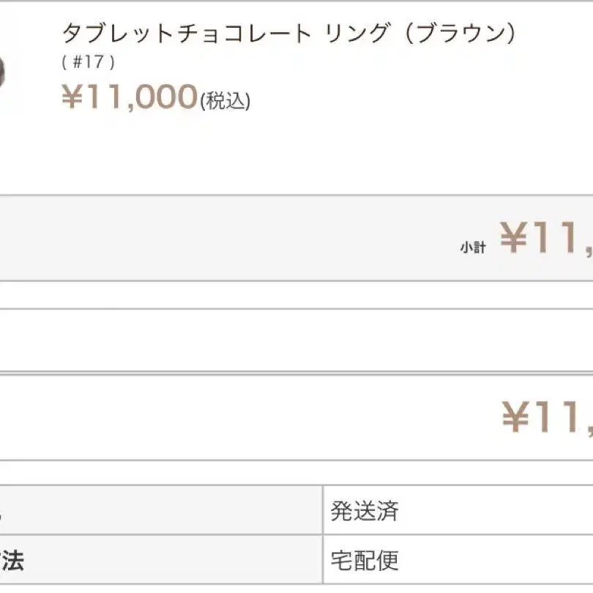Click the 小計 subtotal label
The image size is (593, 593).
click(x=473, y=247)
